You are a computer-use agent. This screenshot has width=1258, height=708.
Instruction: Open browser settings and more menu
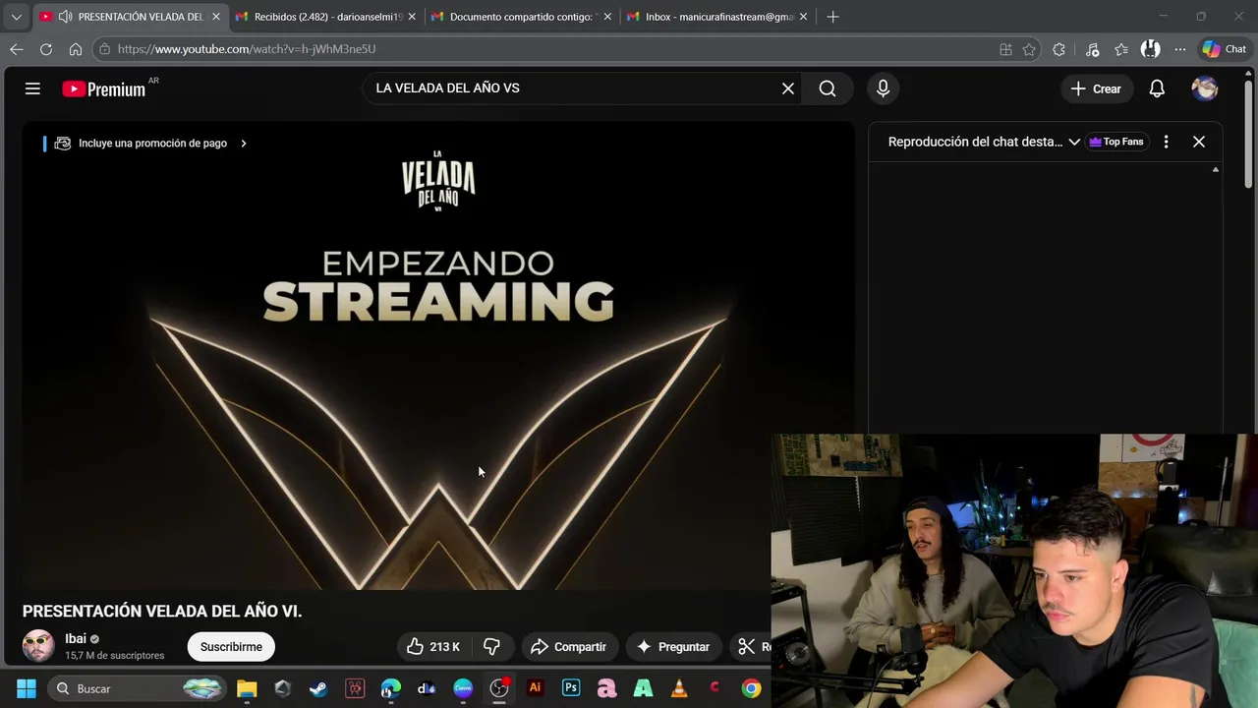tap(1180, 49)
